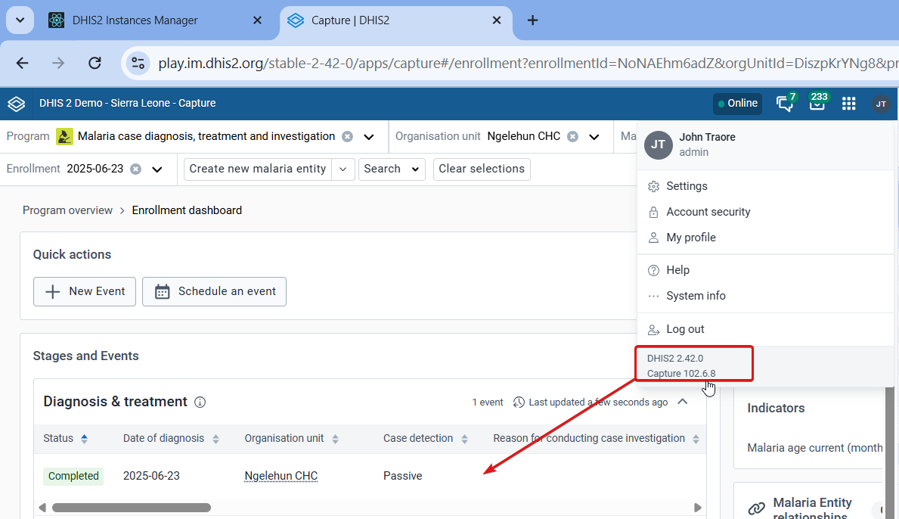The width and height of the screenshot is (899, 519).
Task: Click the browser back arrow
Action: coord(23,63)
